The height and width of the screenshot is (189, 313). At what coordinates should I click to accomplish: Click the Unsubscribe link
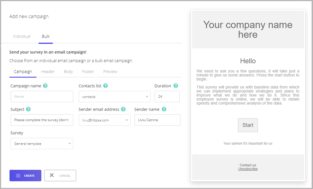[x=248, y=169]
